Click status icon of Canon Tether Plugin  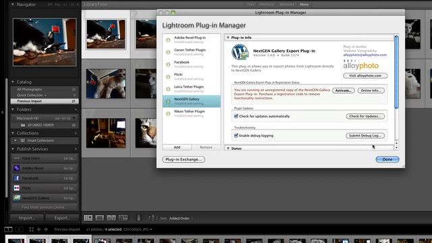coord(168,52)
